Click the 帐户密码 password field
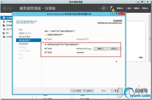The image size is (152, 100). pos(91,52)
